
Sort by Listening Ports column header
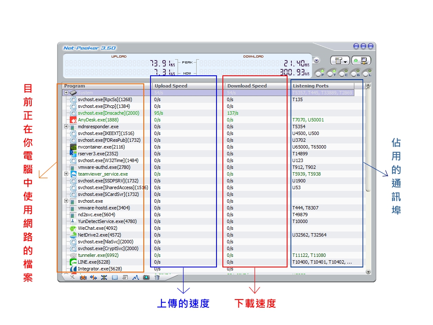[323, 86]
